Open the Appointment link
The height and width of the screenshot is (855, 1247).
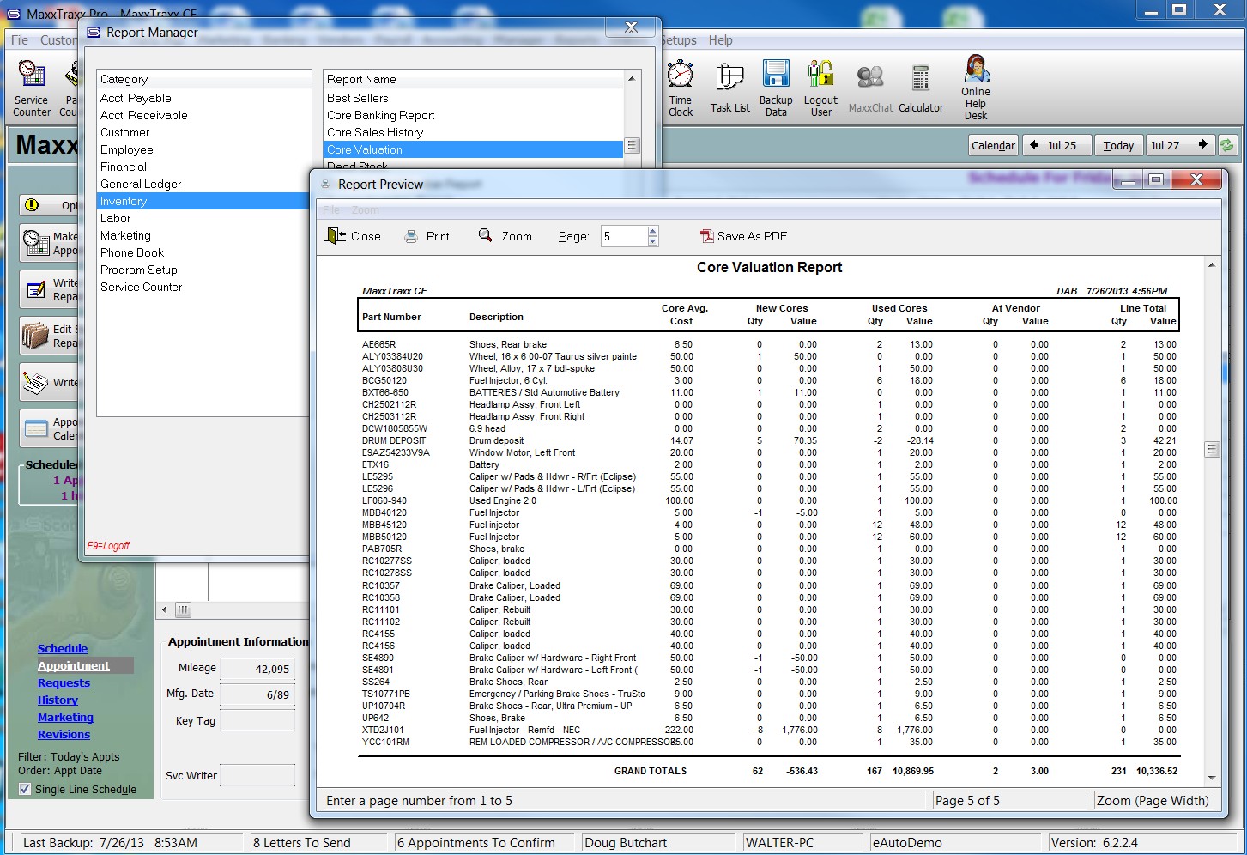[74, 665]
